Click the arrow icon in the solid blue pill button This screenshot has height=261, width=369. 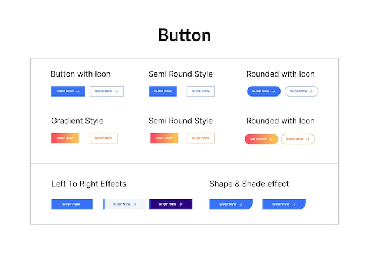coord(274,91)
